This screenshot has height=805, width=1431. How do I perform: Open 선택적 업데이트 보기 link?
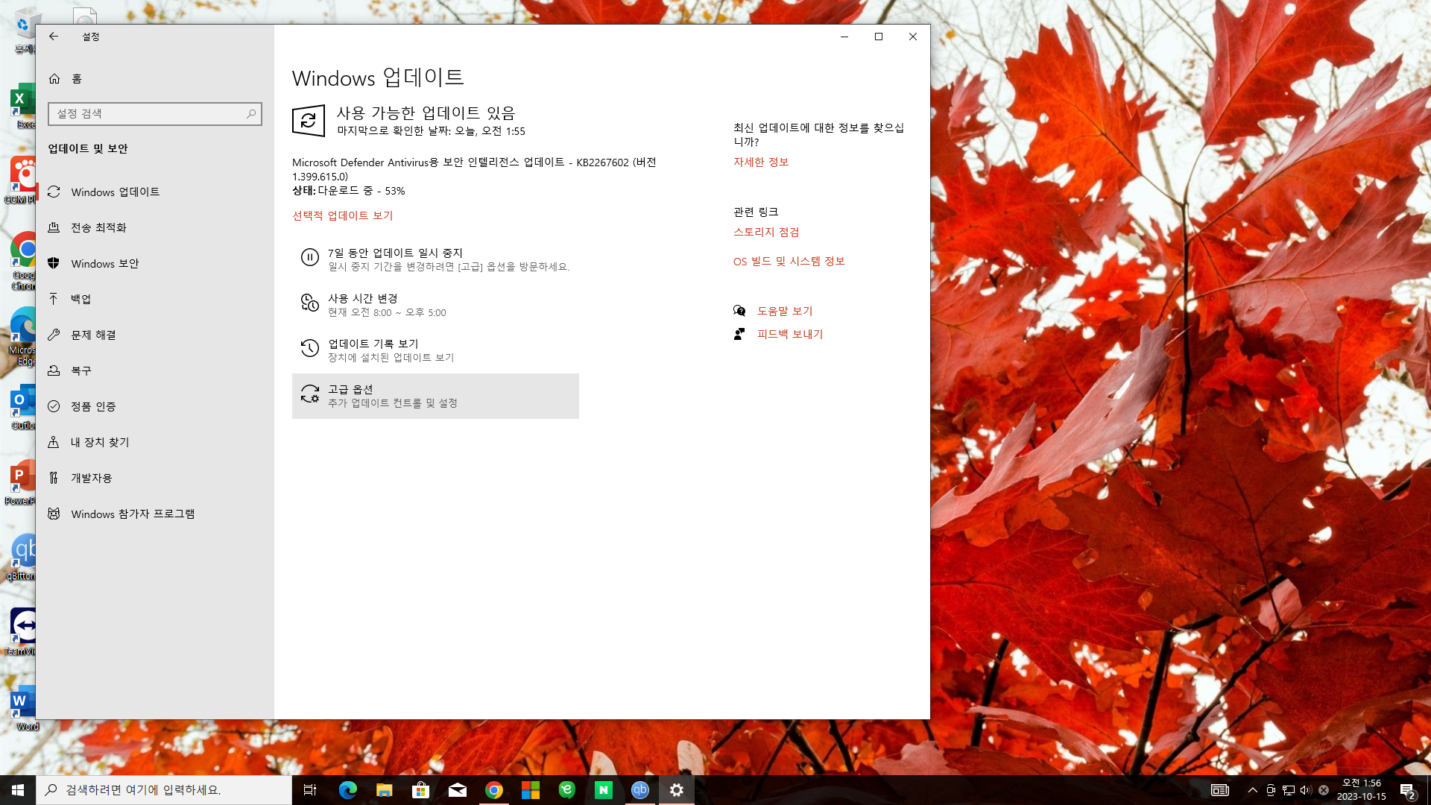[x=342, y=215]
